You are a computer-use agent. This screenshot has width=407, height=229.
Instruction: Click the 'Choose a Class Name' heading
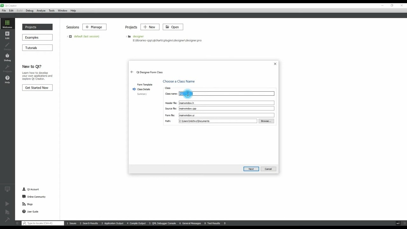click(x=179, y=81)
